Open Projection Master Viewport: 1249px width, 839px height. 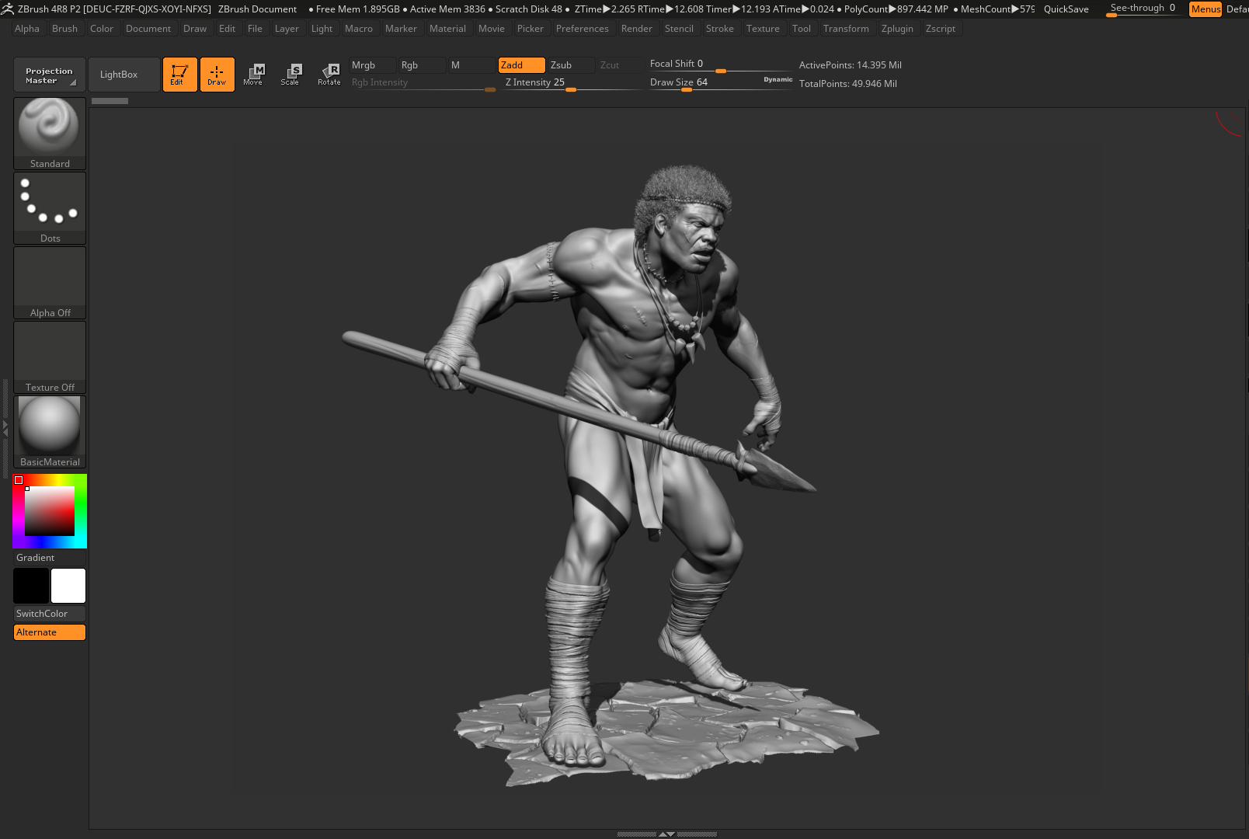(x=50, y=75)
